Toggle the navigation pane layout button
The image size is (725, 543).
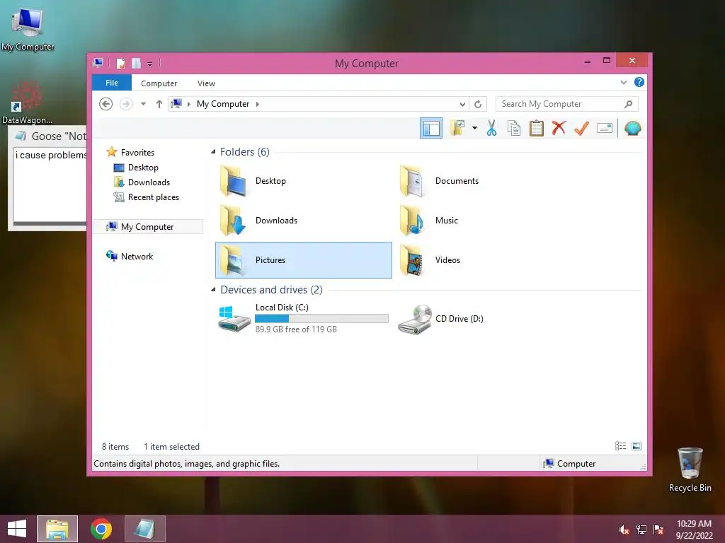(431, 129)
